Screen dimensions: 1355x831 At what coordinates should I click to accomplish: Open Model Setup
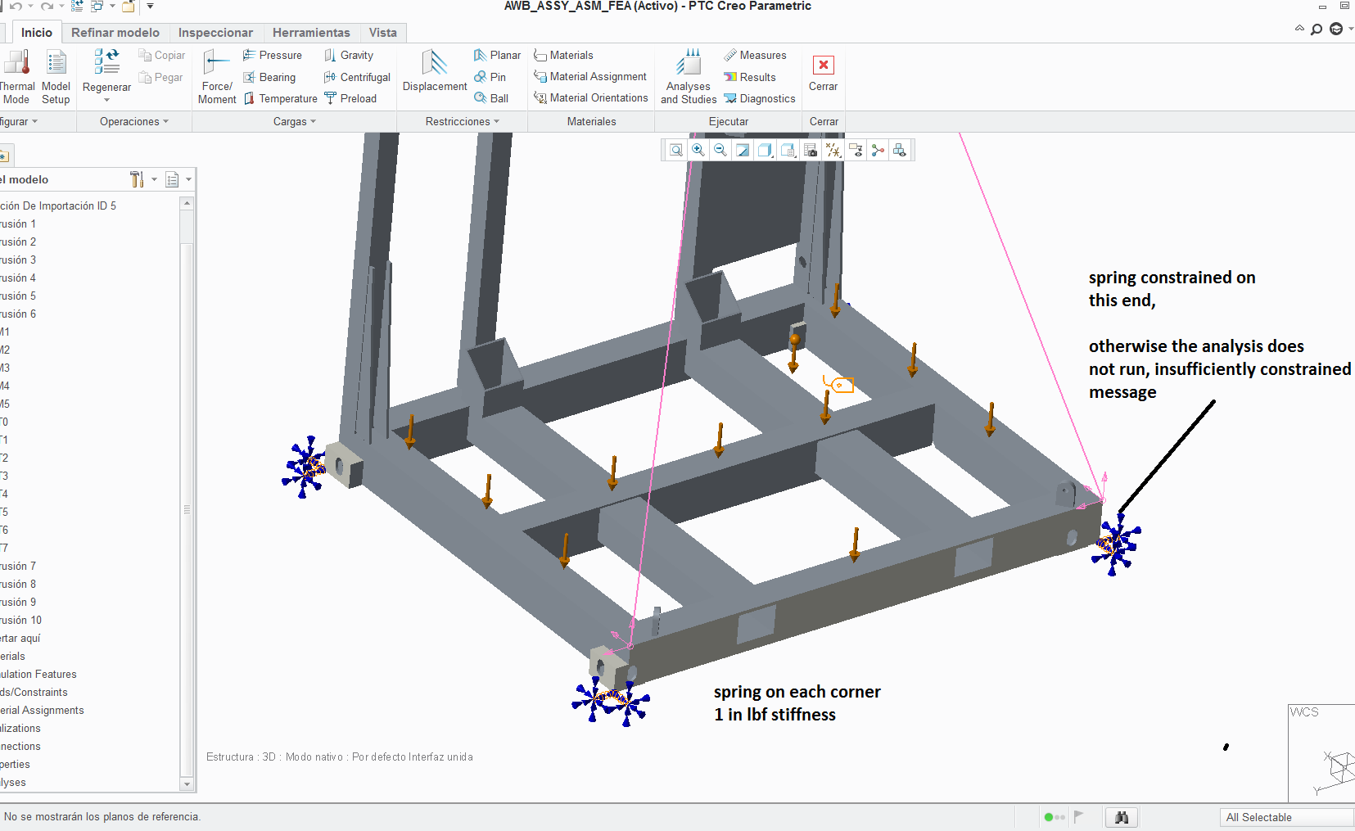coord(56,77)
